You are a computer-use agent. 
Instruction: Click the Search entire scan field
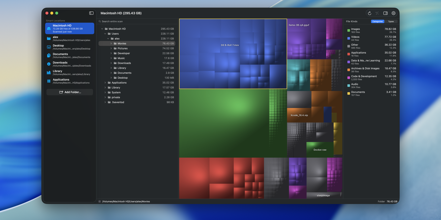coord(137,21)
